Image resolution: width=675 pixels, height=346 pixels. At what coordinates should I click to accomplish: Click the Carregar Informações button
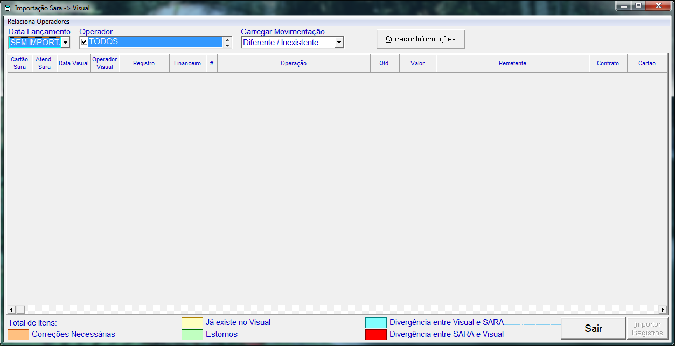[421, 39]
